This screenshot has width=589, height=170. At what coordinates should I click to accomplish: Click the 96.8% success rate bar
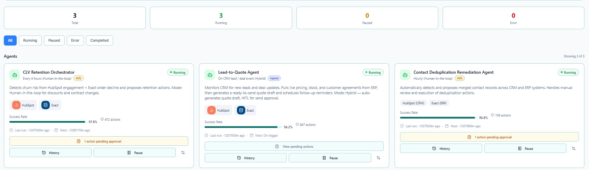[438, 118]
